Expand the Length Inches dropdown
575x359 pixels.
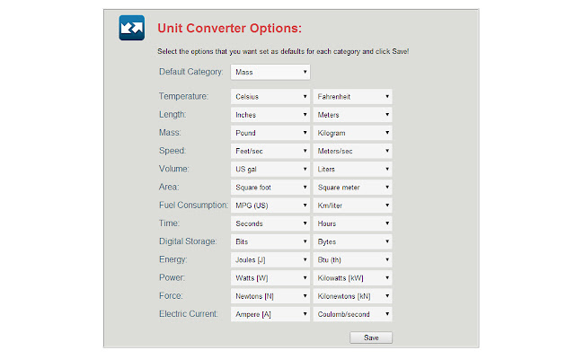tap(270, 115)
